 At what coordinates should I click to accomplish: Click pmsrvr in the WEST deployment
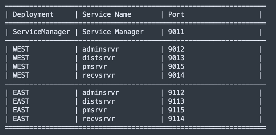(94, 67)
